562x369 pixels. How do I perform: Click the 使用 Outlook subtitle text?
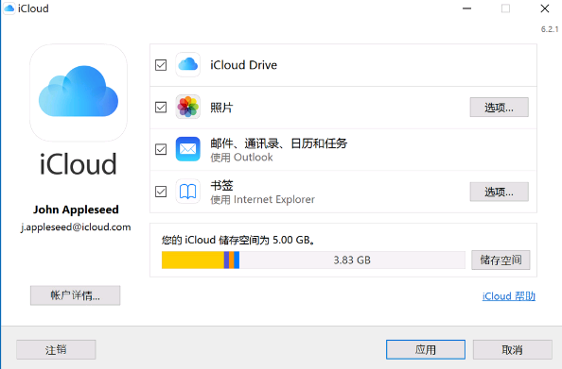pos(241,158)
